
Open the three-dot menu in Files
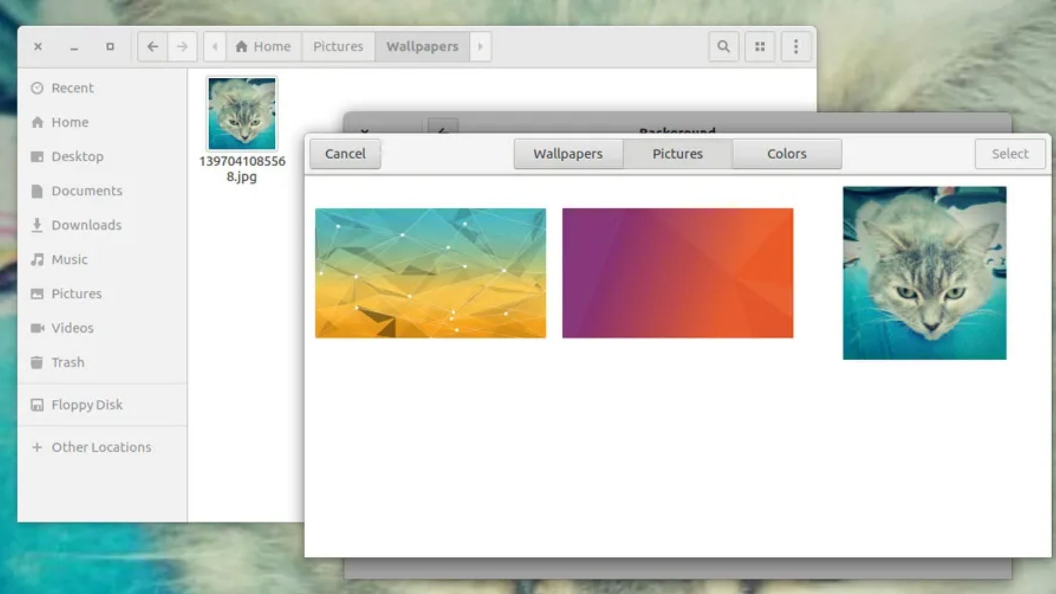[x=796, y=47]
